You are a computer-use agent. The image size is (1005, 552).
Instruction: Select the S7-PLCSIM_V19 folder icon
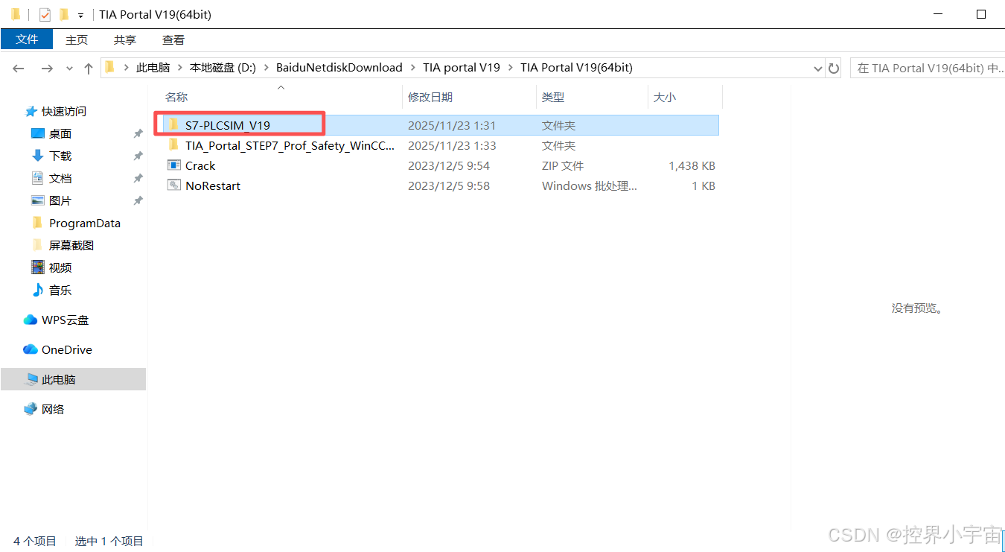(173, 124)
